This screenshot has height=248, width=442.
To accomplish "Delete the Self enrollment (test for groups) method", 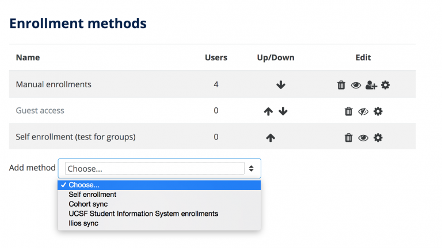I will pyautogui.click(x=348, y=138).
